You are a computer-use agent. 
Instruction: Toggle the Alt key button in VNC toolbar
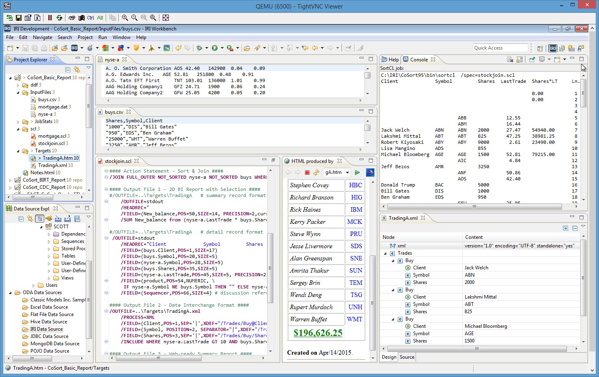(100, 18)
